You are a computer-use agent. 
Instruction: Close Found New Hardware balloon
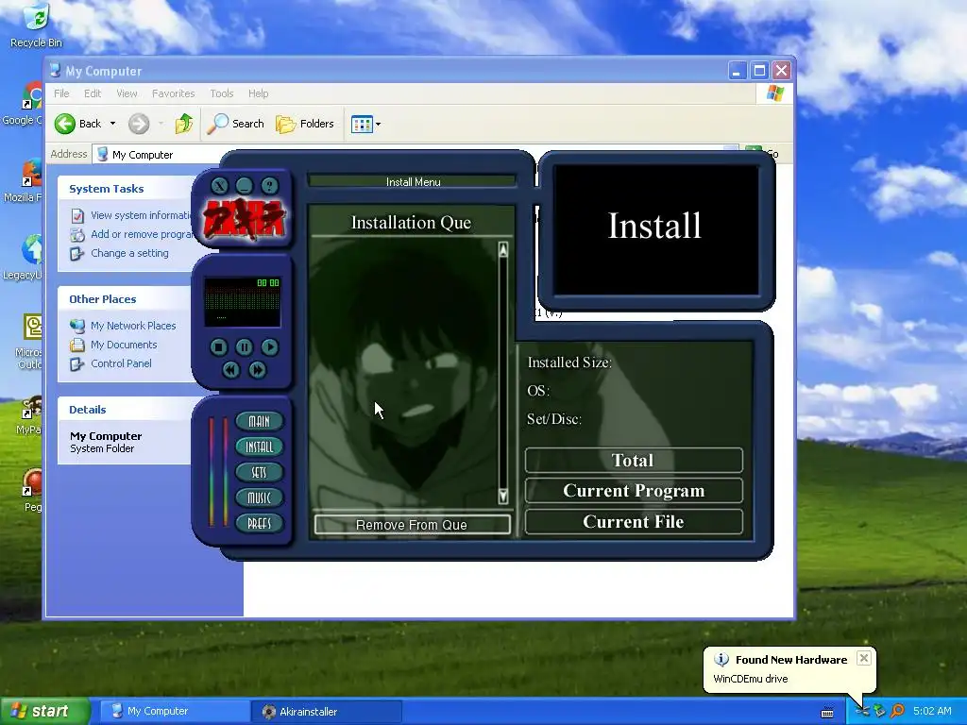click(864, 658)
